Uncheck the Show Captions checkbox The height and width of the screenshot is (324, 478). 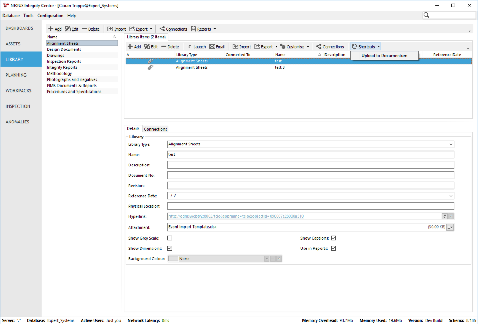[x=334, y=238]
